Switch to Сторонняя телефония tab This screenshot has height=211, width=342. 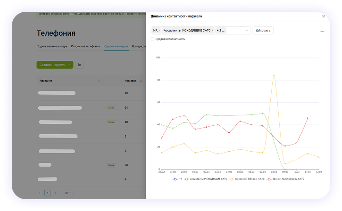85,46
